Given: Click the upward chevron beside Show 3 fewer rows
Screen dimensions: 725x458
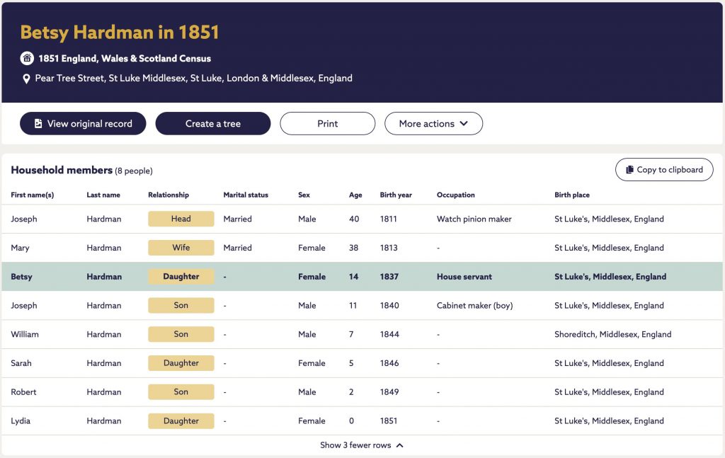Looking at the screenshot, I should pos(400,445).
